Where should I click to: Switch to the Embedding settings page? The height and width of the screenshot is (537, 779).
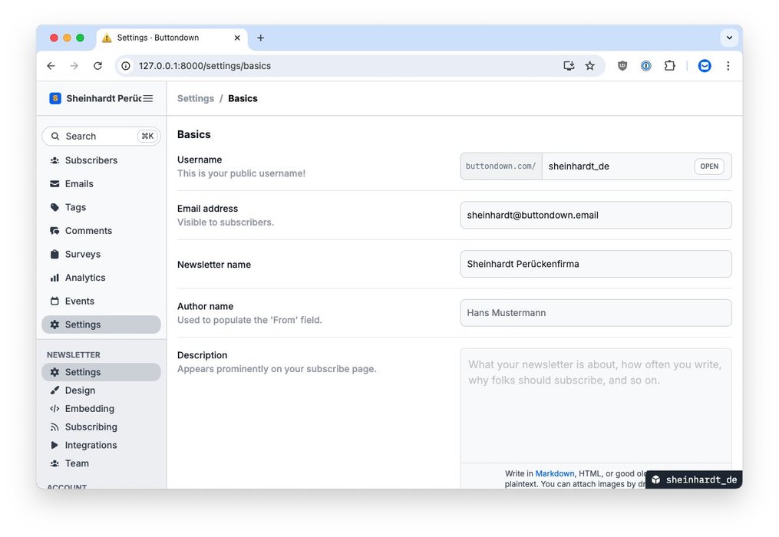pyautogui.click(x=89, y=409)
